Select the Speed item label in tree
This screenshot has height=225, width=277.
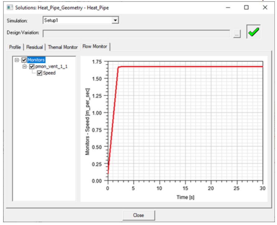(49, 73)
